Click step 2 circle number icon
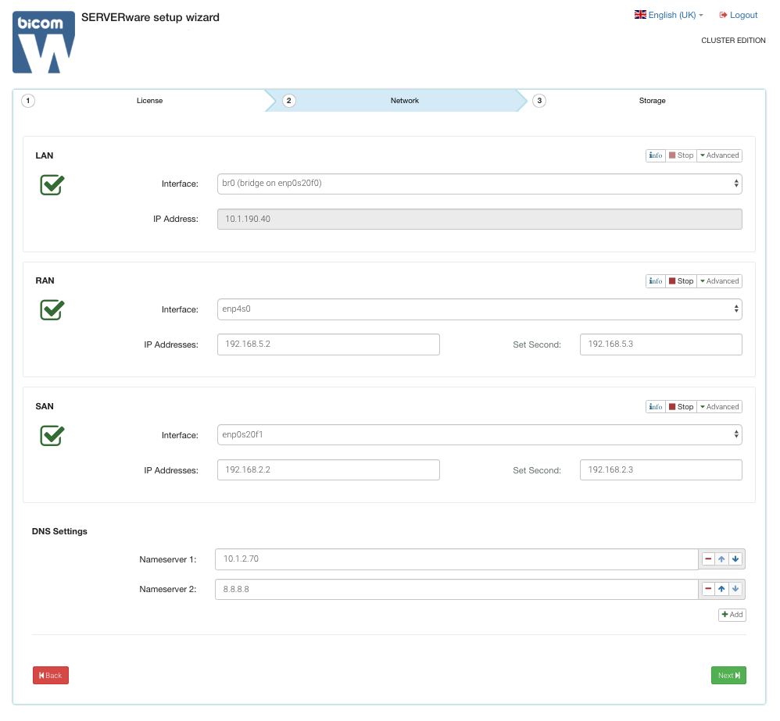Screen dimensions: 780x721 coord(289,101)
